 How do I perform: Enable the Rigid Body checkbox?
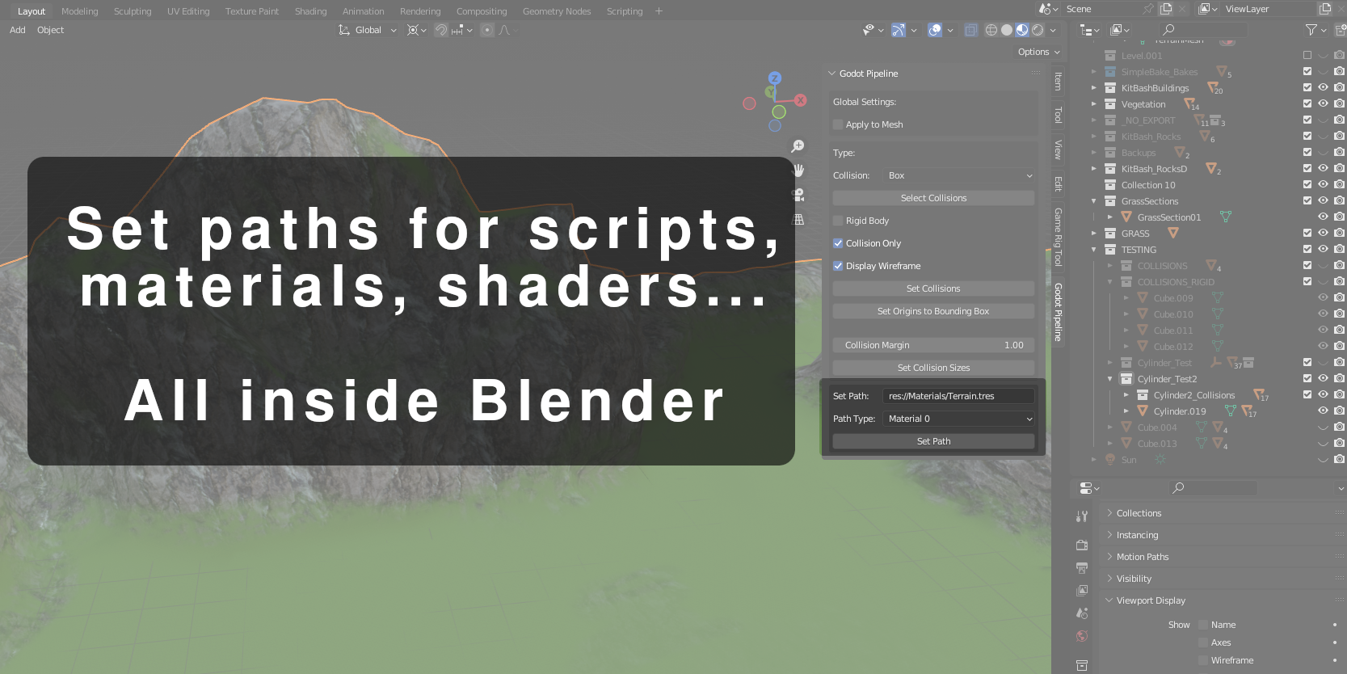[838, 221]
